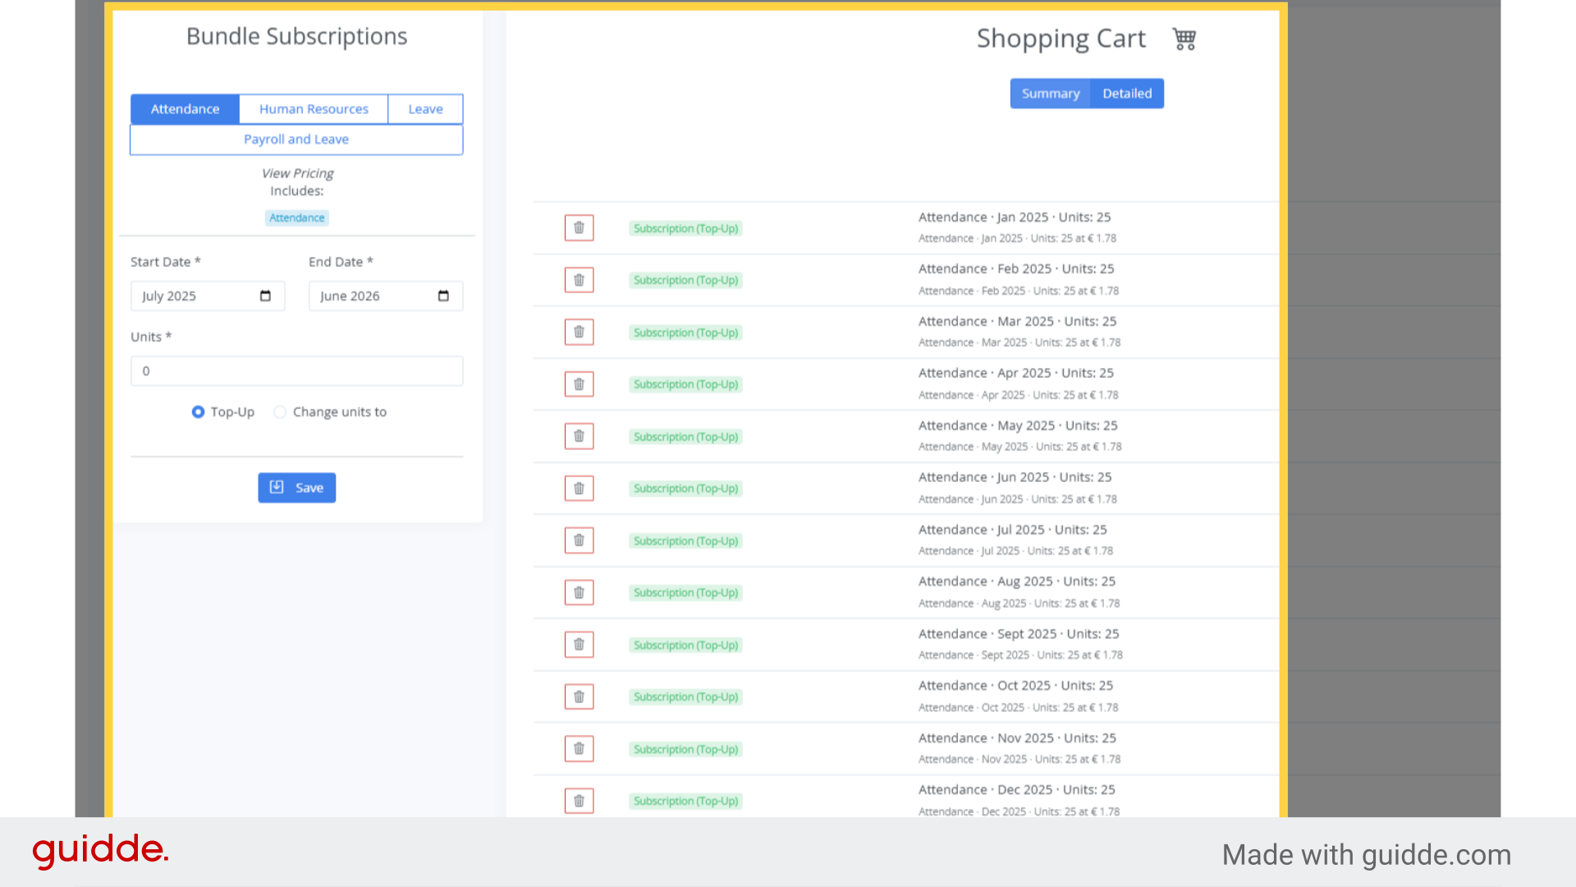Remove the Apr 2025 Attendance subscription
Image resolution: width=1576 pixels, height=887 pixels.
point(579,384)
